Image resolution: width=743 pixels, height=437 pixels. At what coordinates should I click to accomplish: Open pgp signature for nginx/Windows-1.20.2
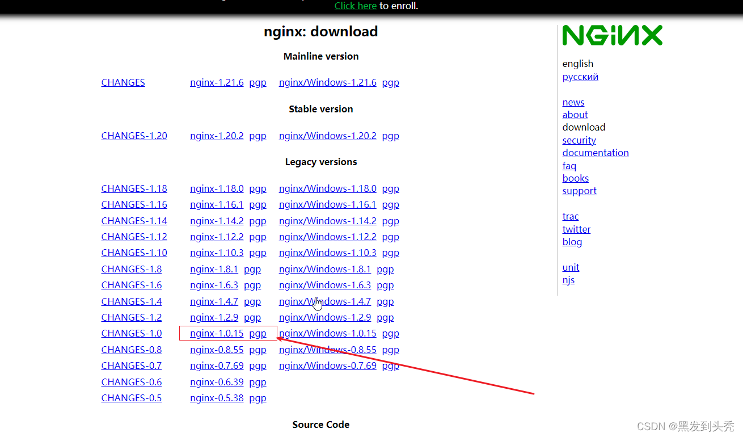pos(391,136)
